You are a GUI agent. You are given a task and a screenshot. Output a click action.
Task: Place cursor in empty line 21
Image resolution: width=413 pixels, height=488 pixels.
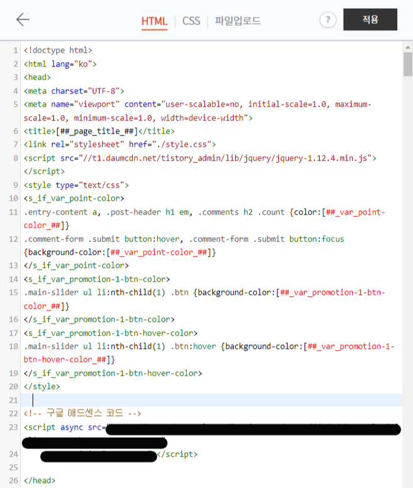click(x=211, y=400)
